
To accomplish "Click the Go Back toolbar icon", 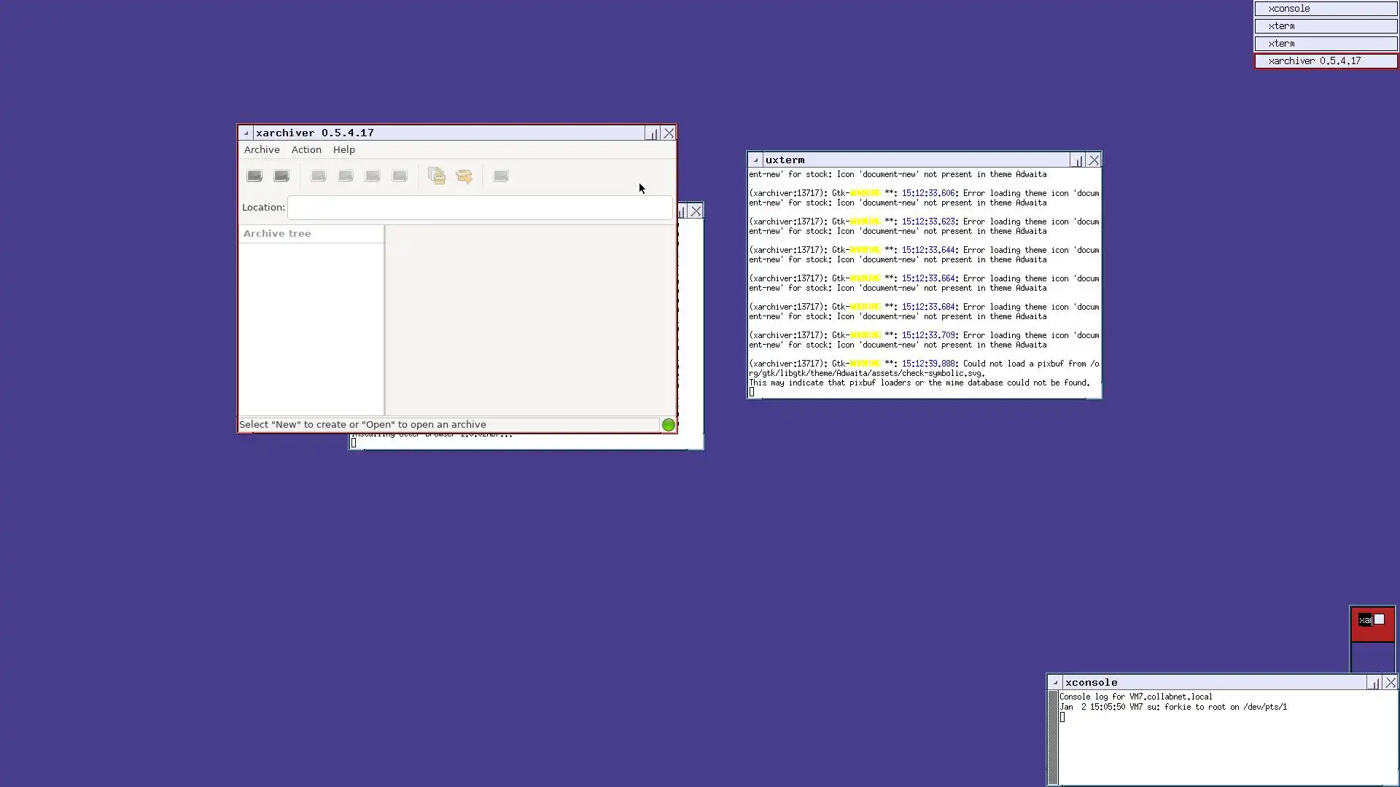I will [319, 176].
